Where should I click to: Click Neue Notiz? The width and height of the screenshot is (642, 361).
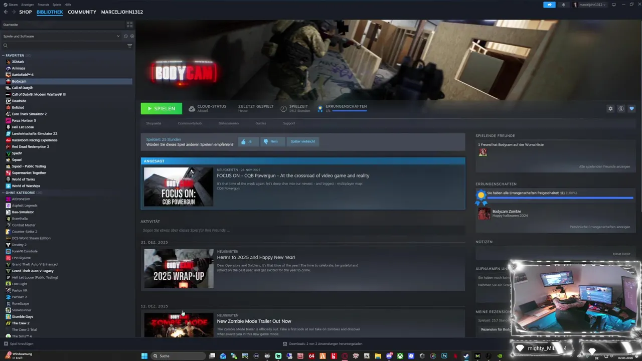621,254
